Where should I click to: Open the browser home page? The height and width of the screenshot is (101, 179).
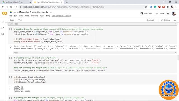click(15, 7)
